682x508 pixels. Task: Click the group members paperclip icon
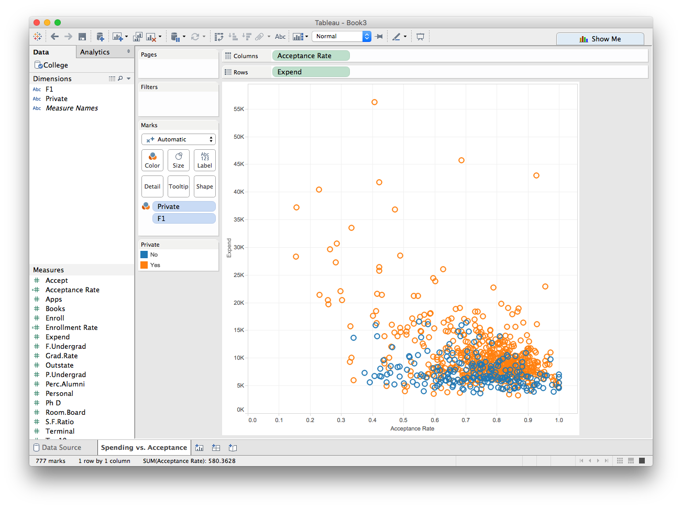click(x=260, y=37)
